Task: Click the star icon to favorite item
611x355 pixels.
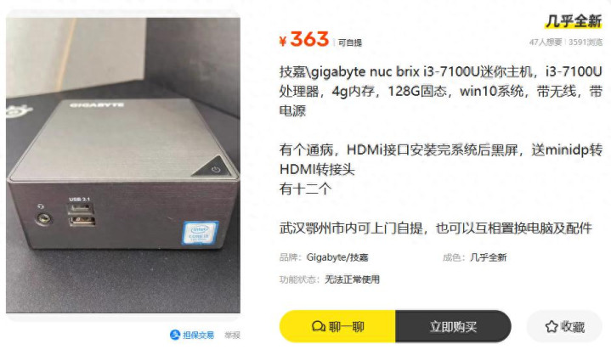Action: [x=552, y=327]
